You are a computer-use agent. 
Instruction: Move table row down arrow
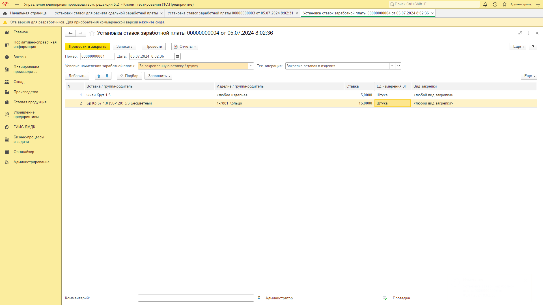pyautogui.click(x=107, y=76)
